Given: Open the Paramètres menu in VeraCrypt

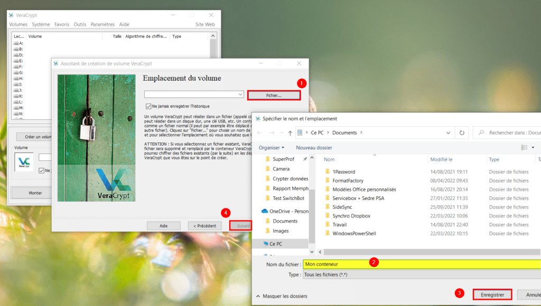Looking at the screenshot, I should [102, 24].
